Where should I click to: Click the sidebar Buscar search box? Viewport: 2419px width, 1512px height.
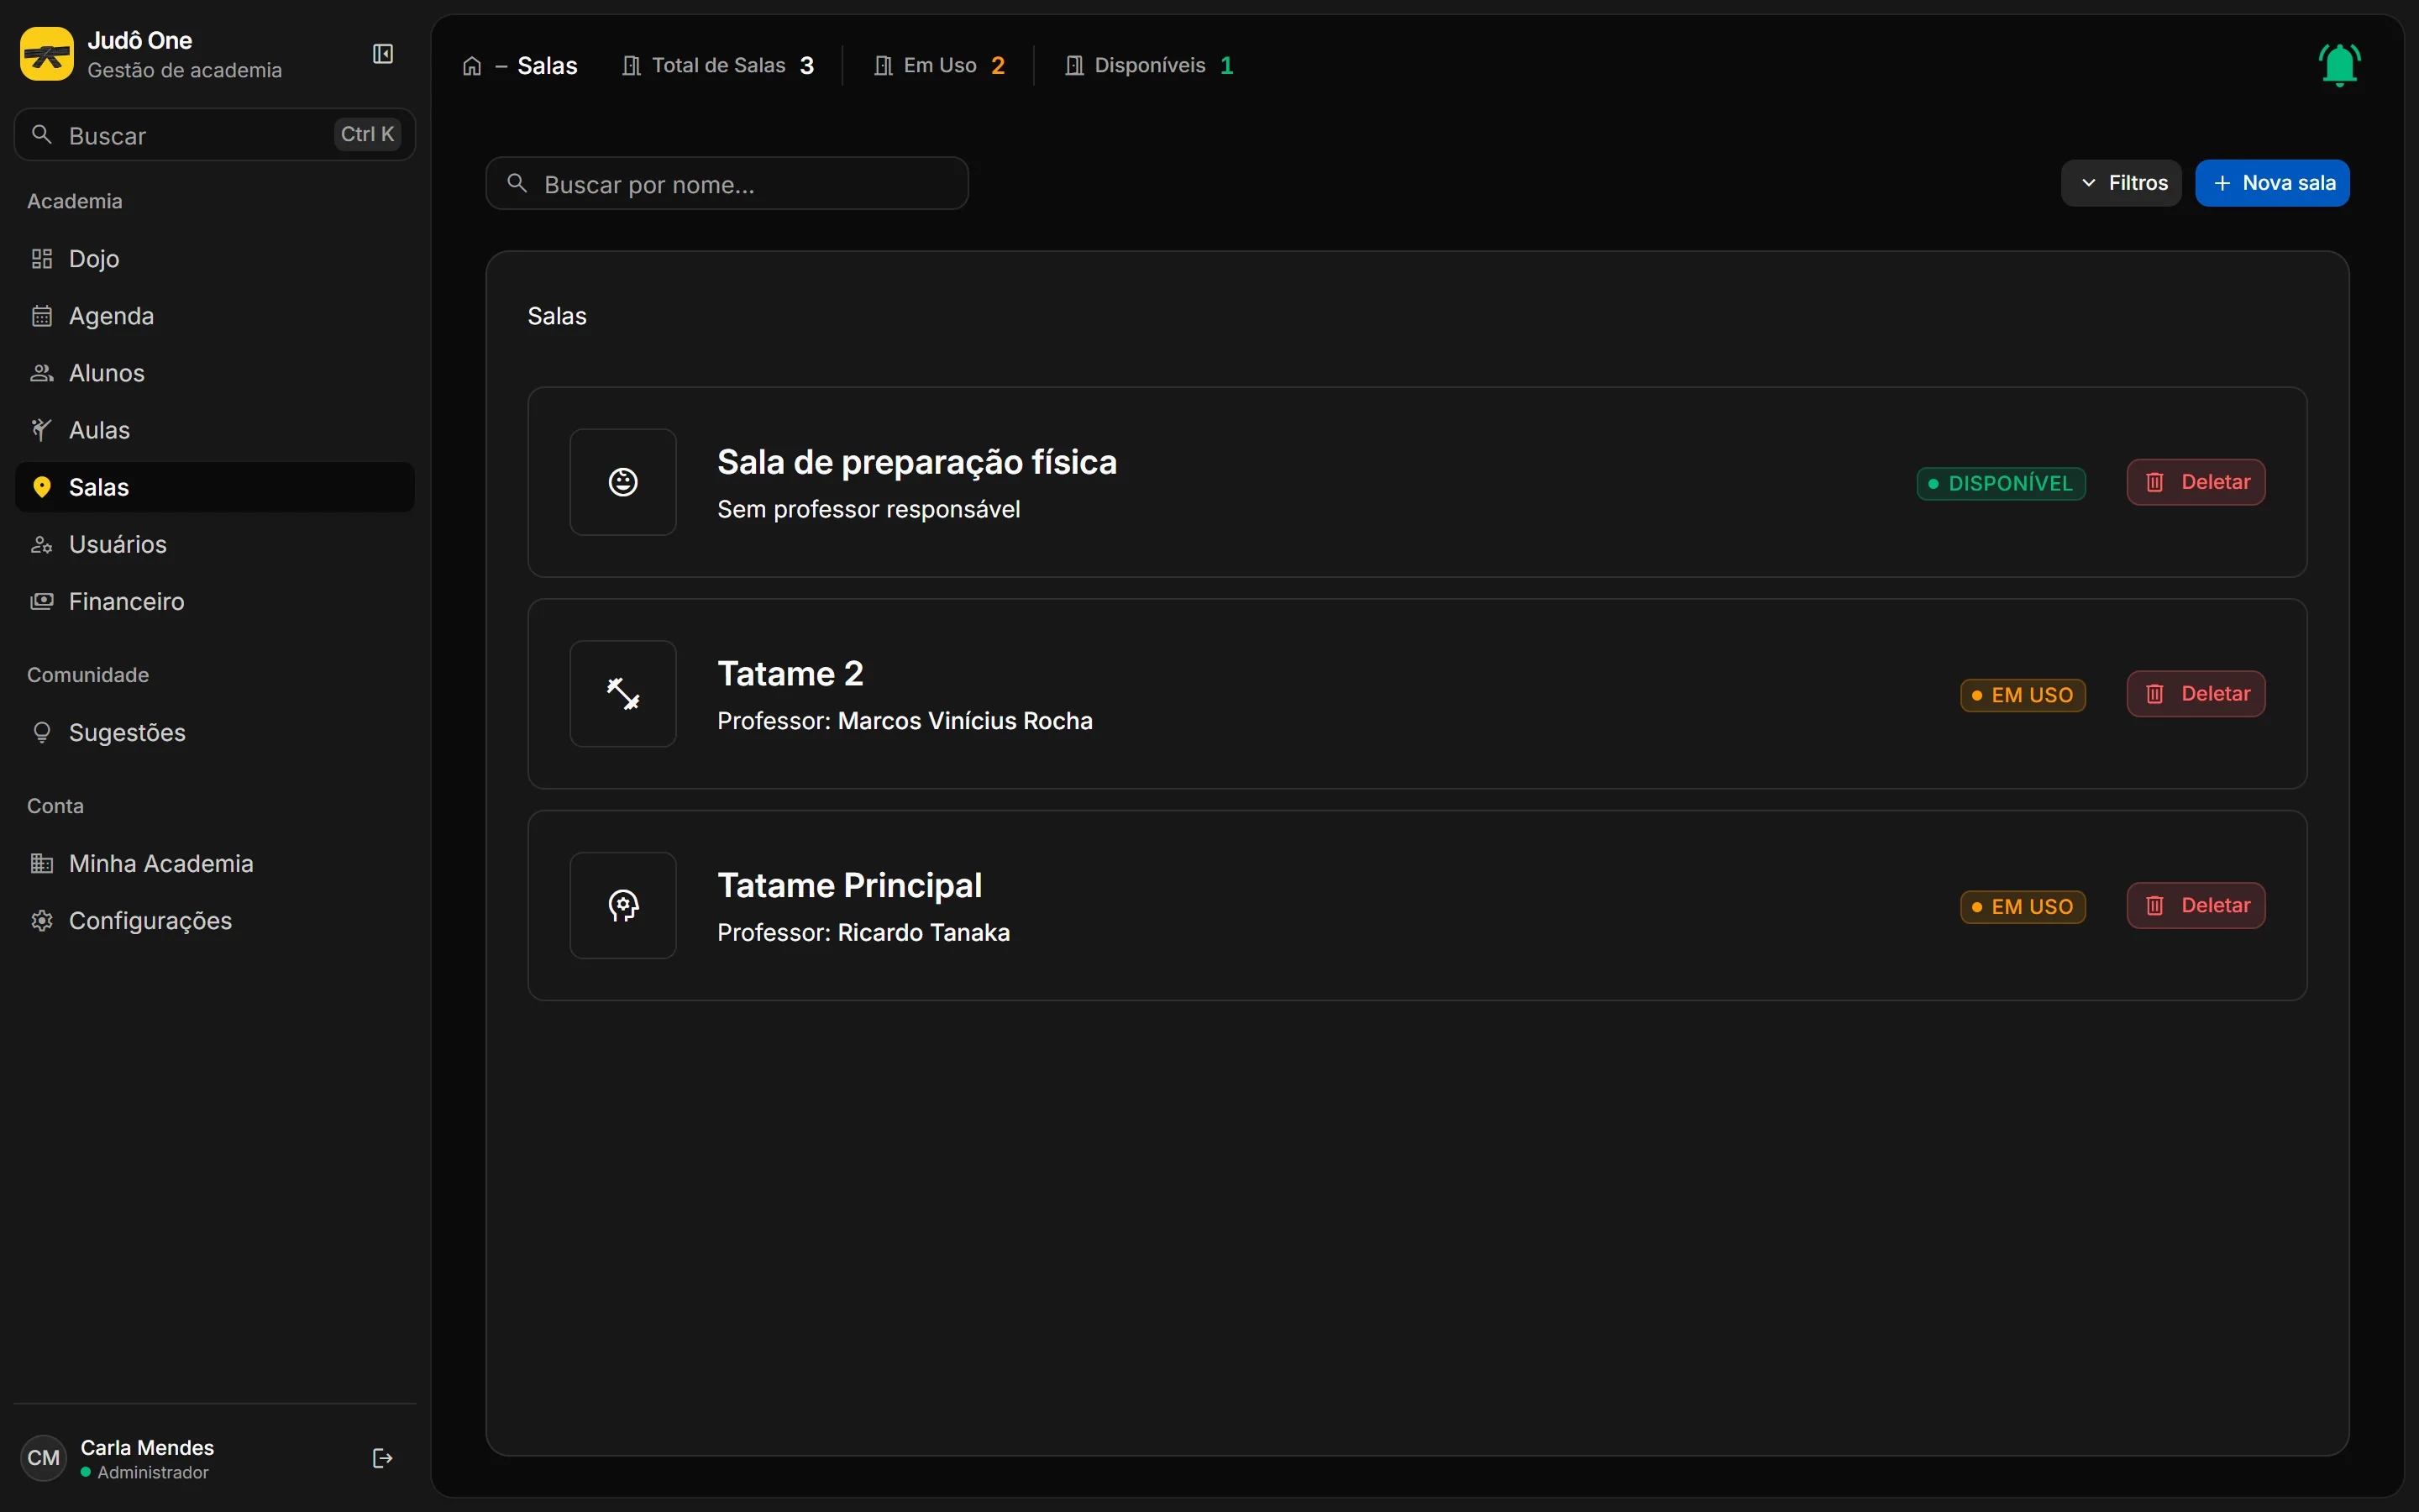click(215, 135)
